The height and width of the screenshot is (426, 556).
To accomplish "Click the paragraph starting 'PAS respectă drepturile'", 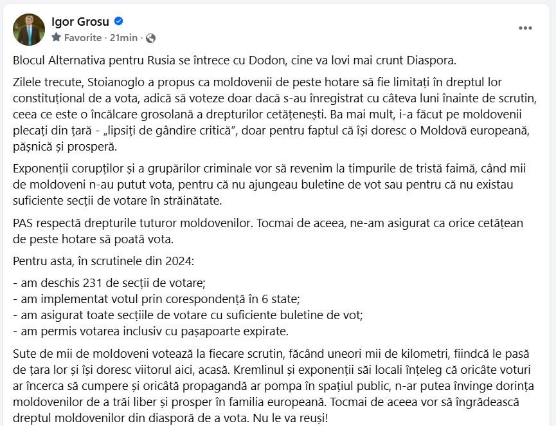I will (x=268, y=231).
